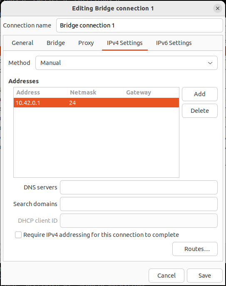Open the Routes… dialog

click(x=195, y=249)
